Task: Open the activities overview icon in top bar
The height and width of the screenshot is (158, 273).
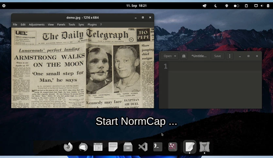Action: (x=4, y=6)
